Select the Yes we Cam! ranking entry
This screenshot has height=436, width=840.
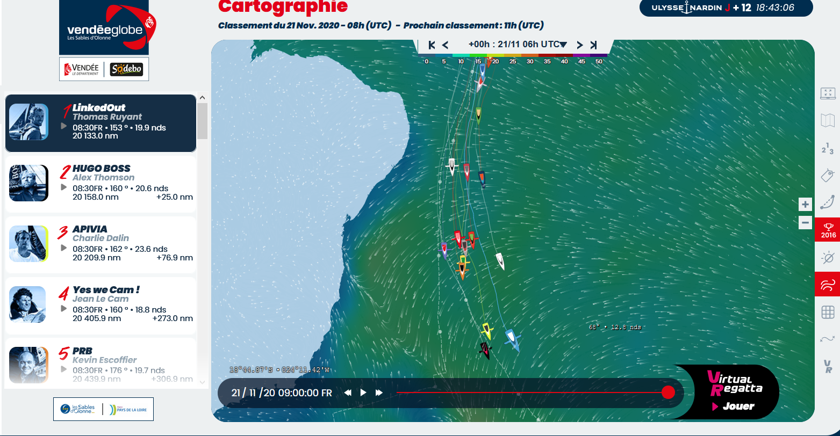101,306
